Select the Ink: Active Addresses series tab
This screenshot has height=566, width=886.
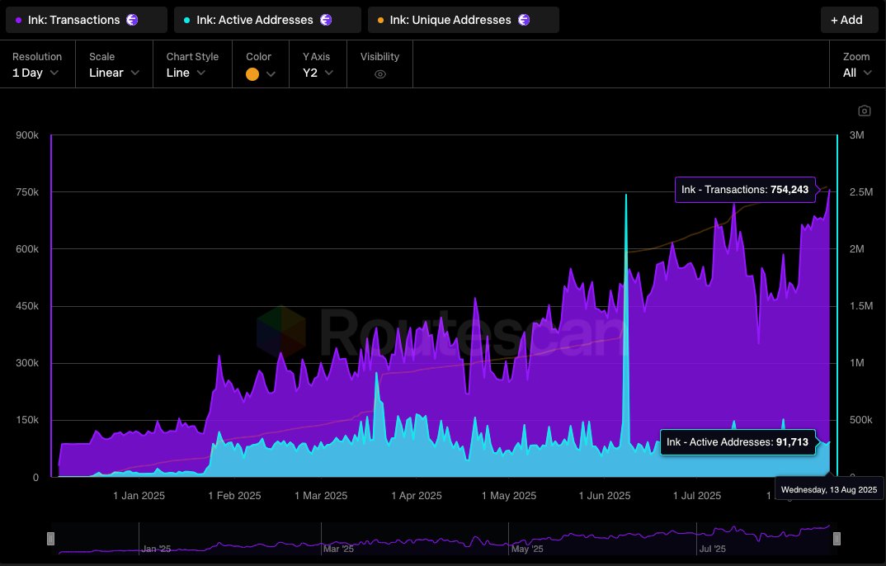[x=267, y=20]
